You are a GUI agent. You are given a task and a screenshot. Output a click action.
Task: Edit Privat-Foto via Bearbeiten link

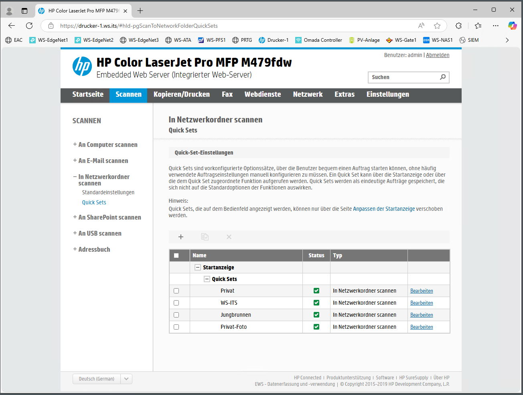[x=422, y=327]
